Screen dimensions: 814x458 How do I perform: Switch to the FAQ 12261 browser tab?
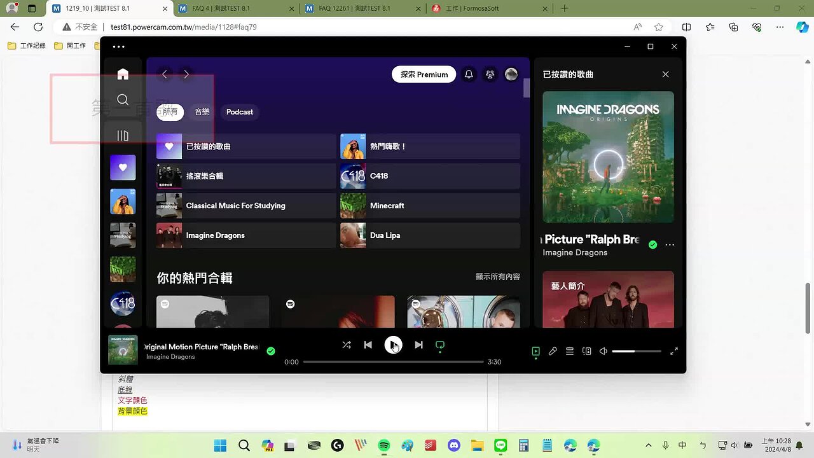(362, 9)
